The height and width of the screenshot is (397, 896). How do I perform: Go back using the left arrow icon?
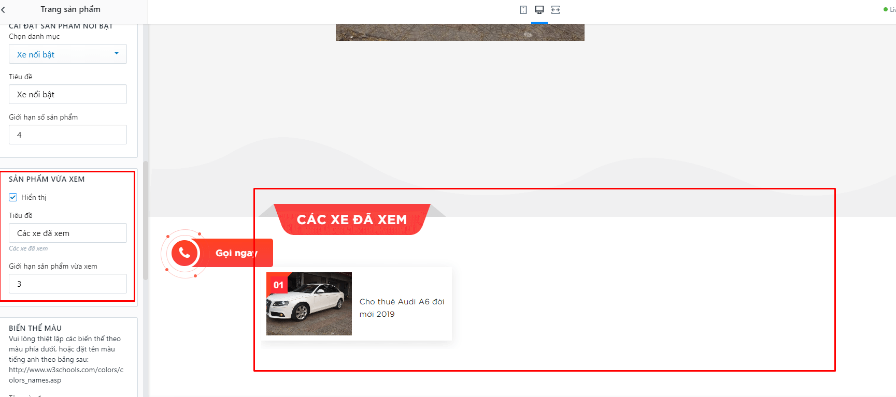[x=4, y=10]
